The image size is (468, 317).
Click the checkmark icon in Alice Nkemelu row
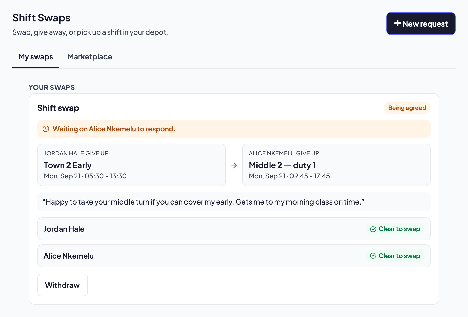(x=373, y=256)
